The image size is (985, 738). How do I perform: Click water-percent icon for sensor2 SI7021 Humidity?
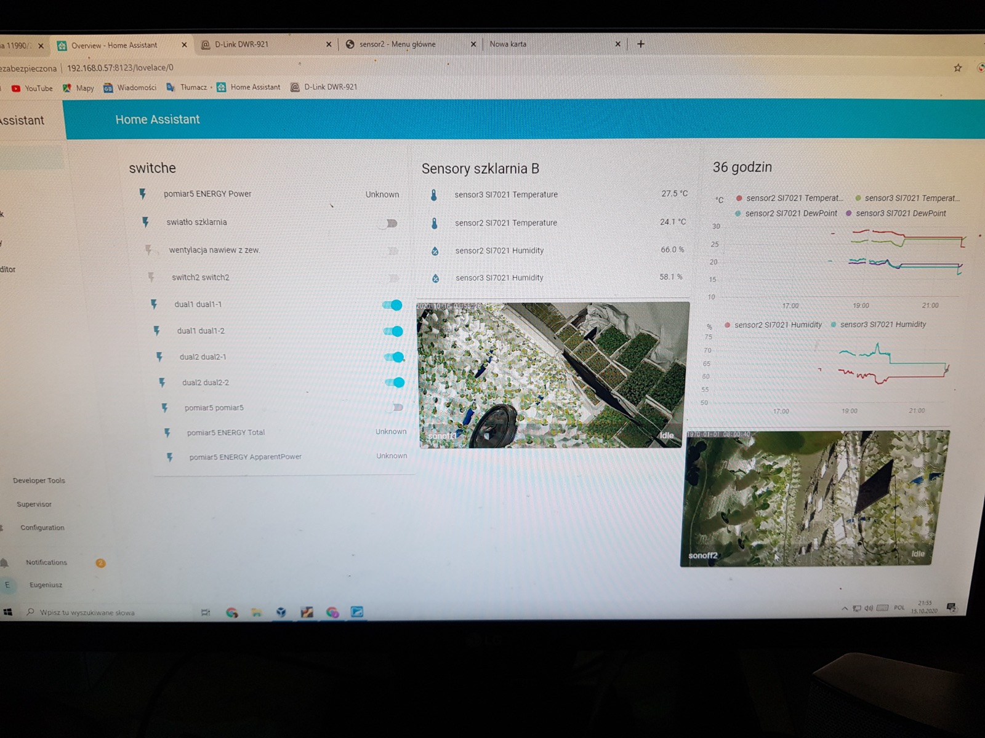435,251
